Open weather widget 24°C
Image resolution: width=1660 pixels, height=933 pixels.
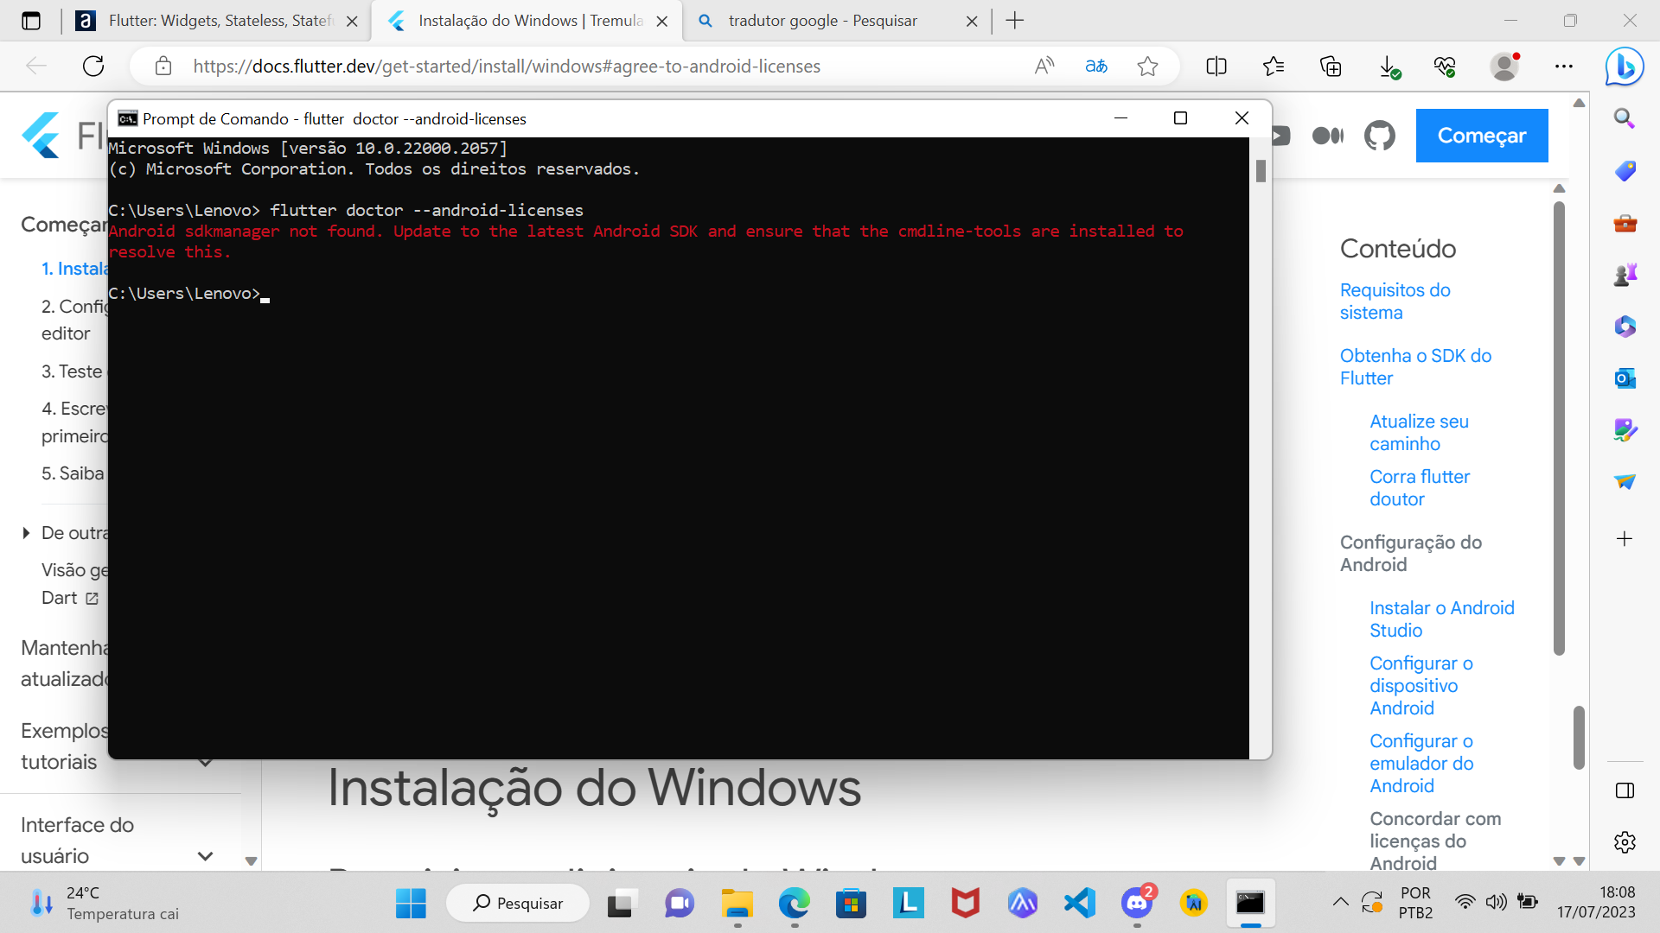pyautogui.click(x=104, y=904)
